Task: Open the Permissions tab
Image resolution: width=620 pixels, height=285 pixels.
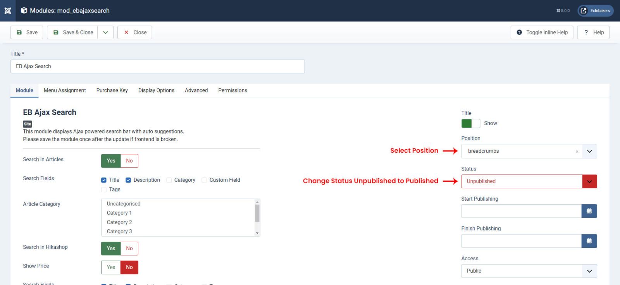Action: 232,90
